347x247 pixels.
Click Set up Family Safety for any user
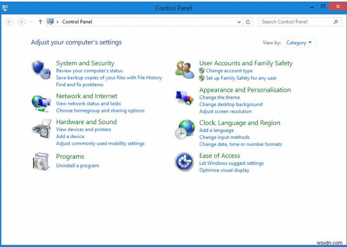tap(241, 78)
